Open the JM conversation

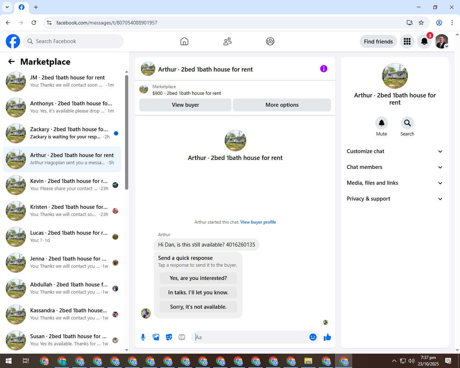(x=62, y=82)
